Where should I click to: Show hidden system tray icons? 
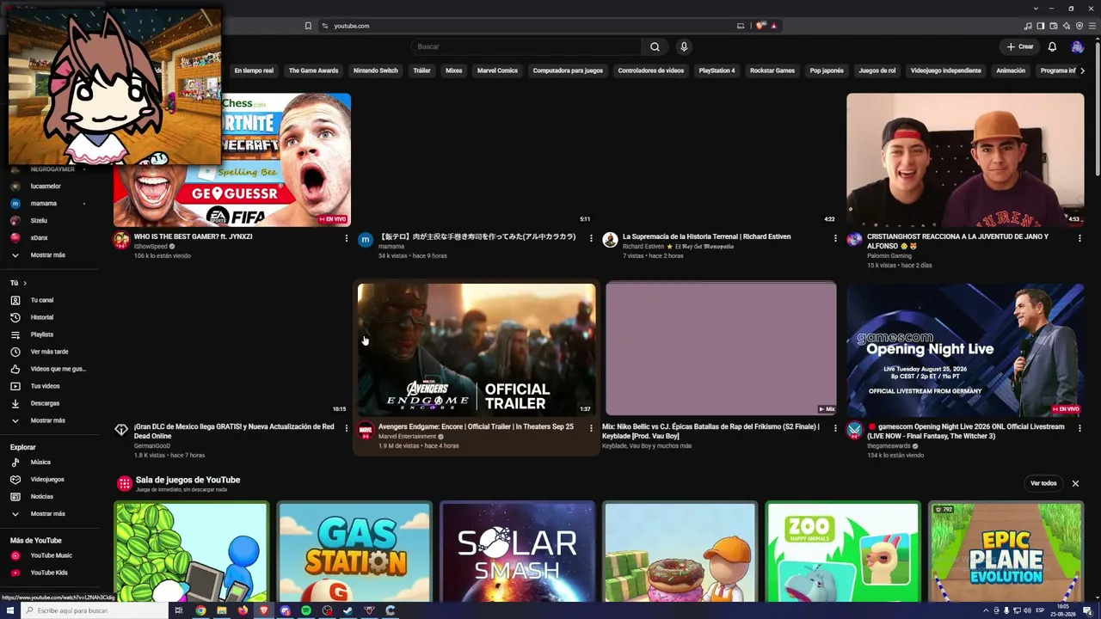point(986,610)
